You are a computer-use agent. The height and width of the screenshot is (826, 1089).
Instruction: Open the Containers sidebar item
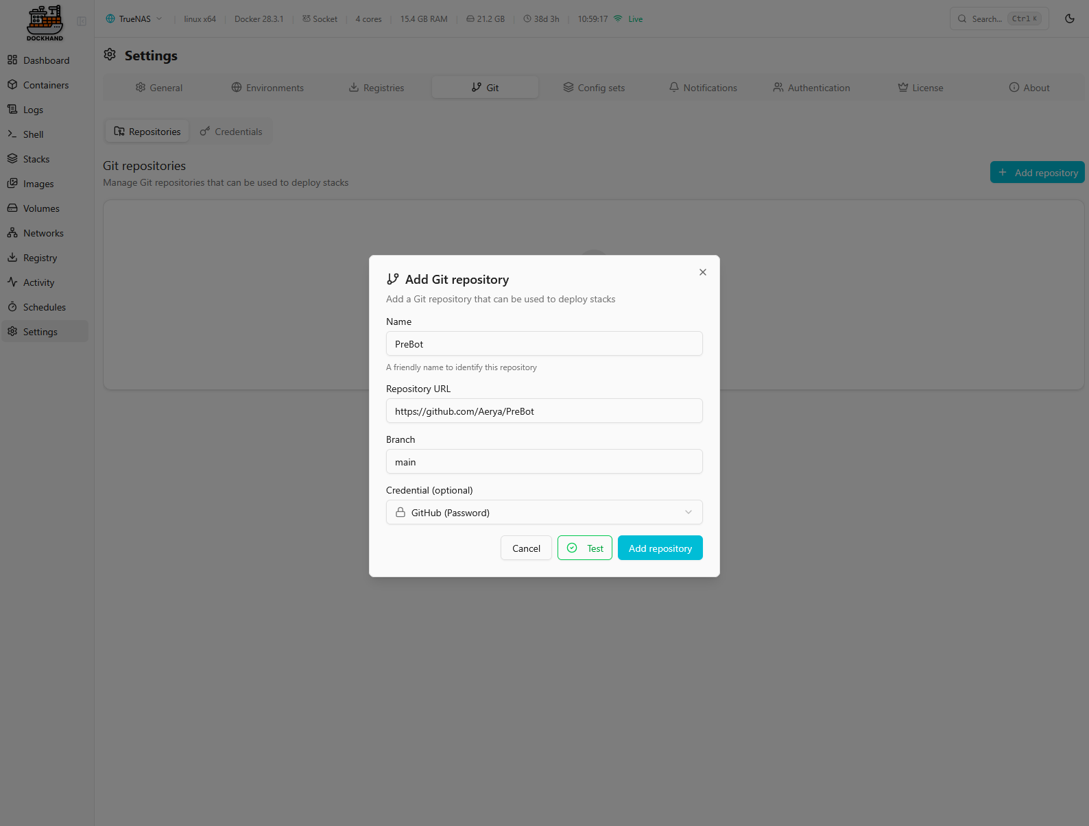[45, 85]
